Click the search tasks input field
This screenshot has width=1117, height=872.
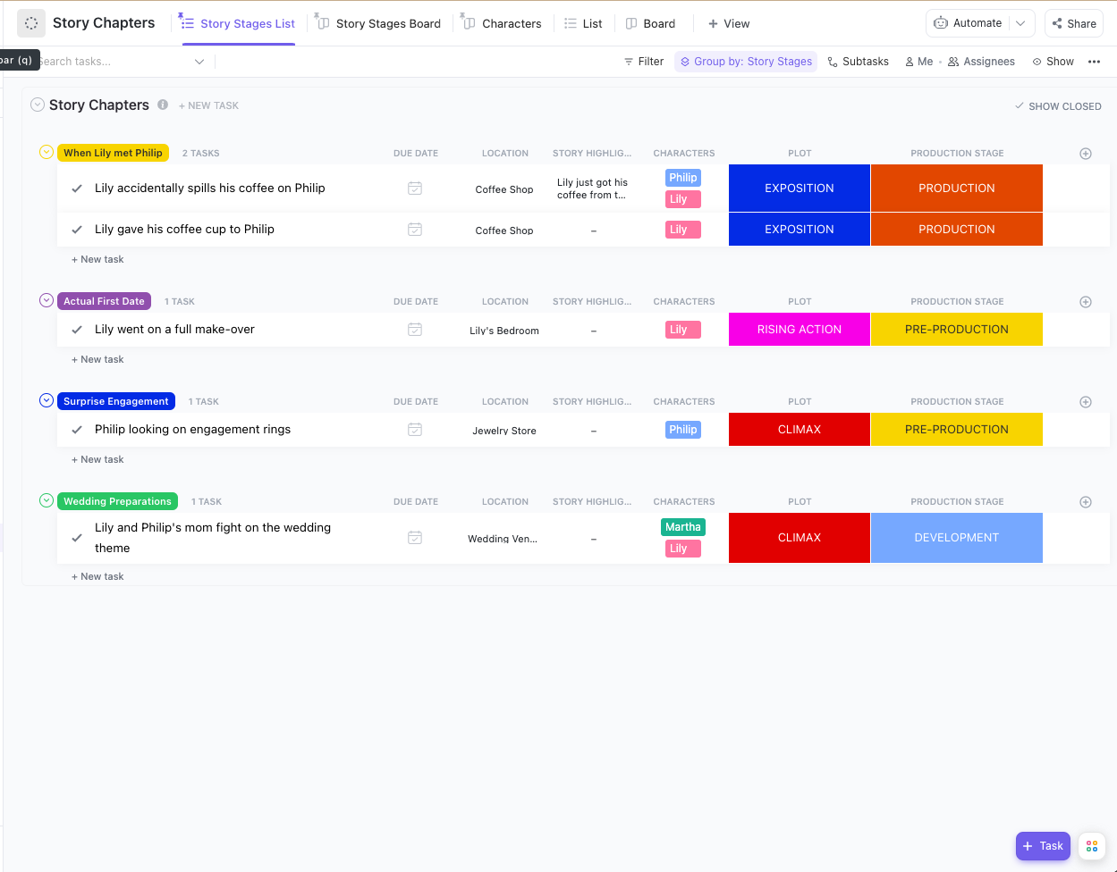point(107,61)
